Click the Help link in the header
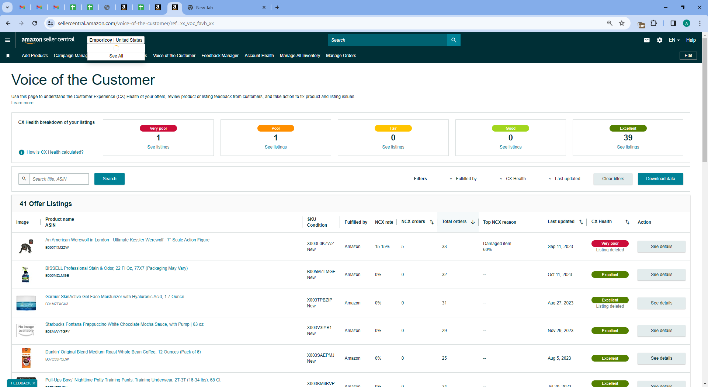Image resolution: width=708 pixels, height=387 pixels. point(691,40)
